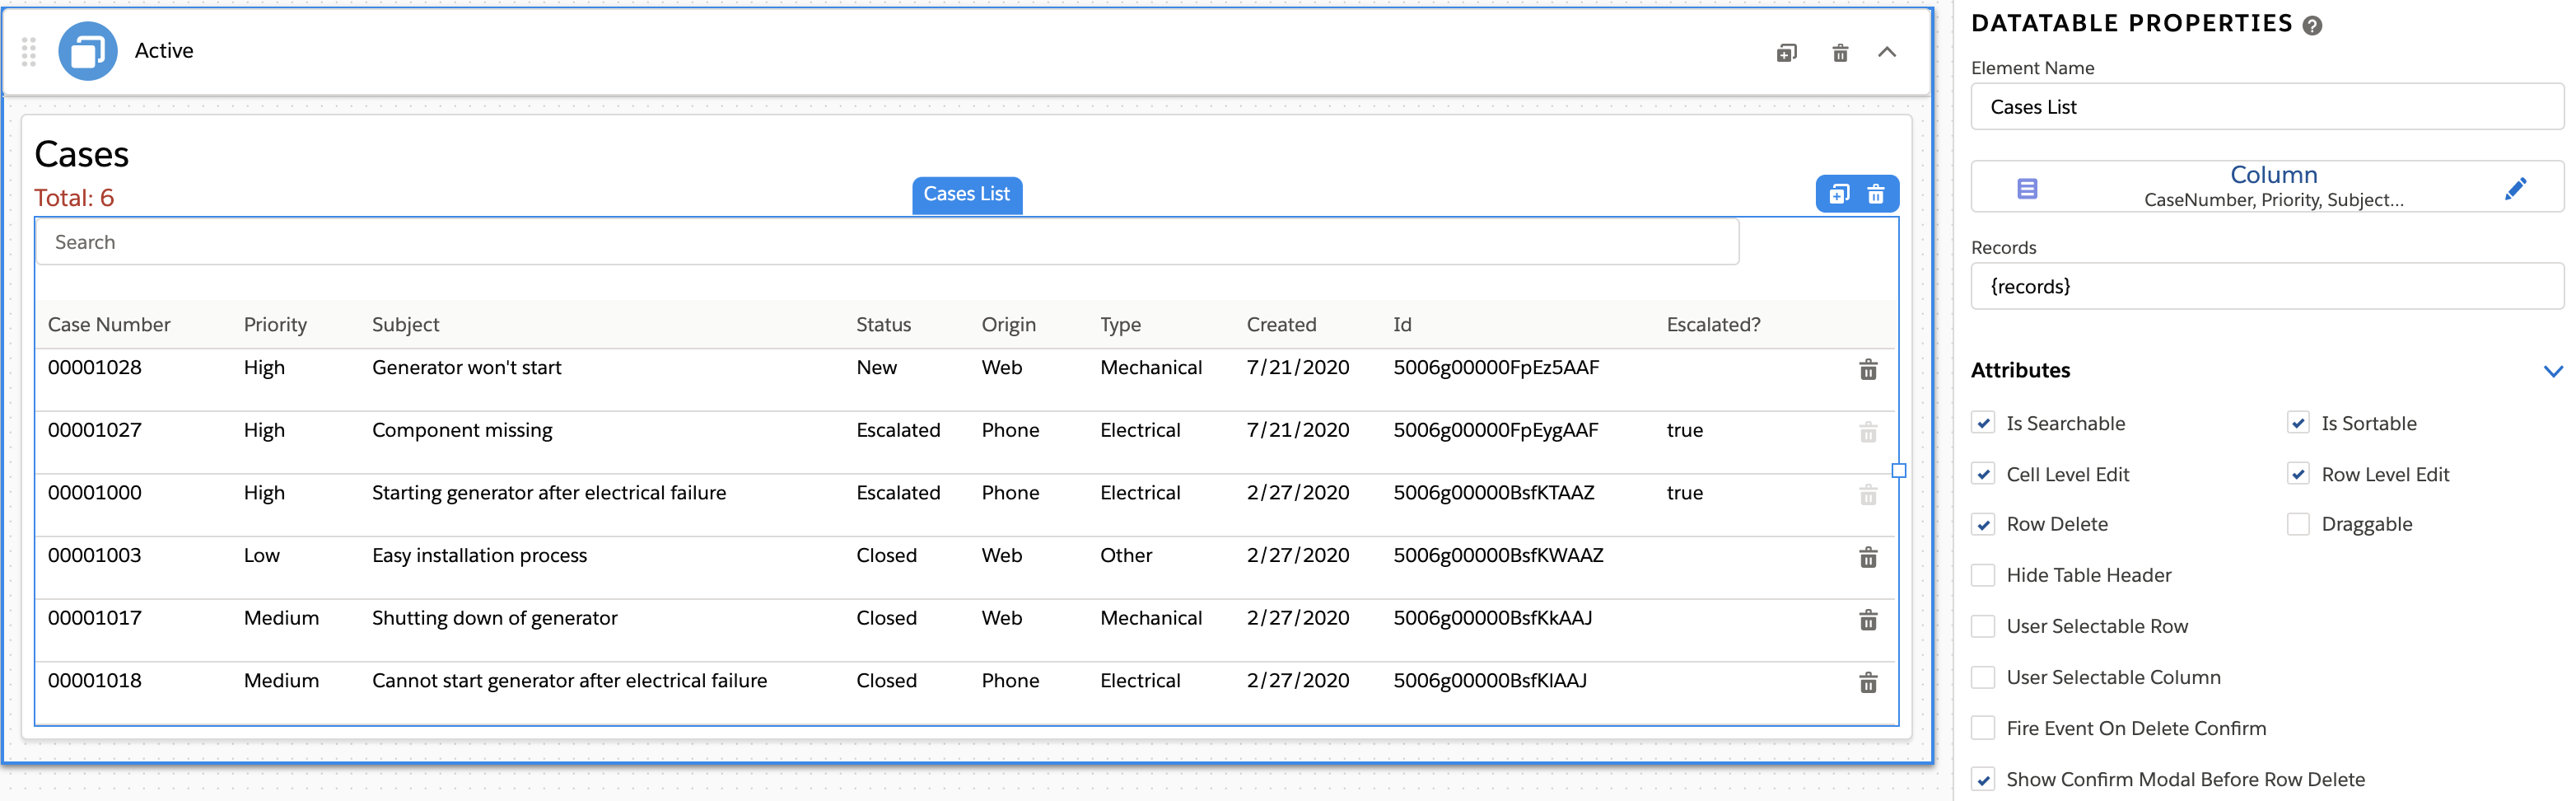Click the drag handle dots beside Active
The image size is (2576, 801).
29,52
